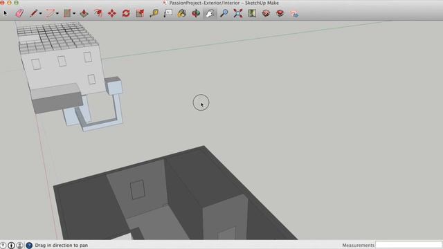Choose the Arc tool
Viewport: 443px width, 249px height.
[50, 13]
